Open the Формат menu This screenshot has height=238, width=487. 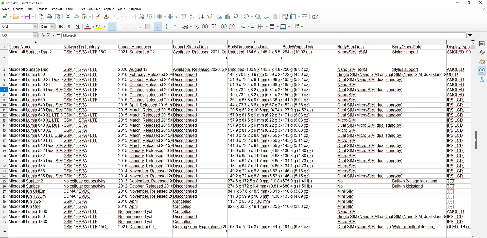point(57,9)
